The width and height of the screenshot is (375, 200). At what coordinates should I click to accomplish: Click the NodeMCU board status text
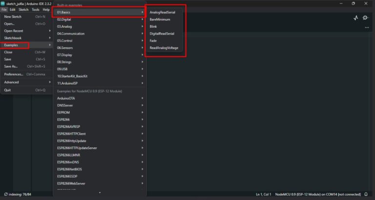(x=317, y=194)
